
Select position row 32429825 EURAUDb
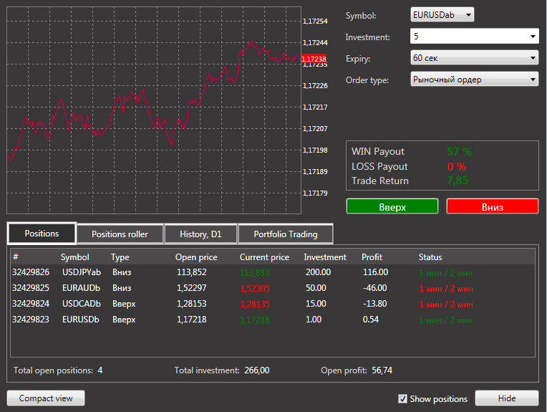(x=273, y=288)
